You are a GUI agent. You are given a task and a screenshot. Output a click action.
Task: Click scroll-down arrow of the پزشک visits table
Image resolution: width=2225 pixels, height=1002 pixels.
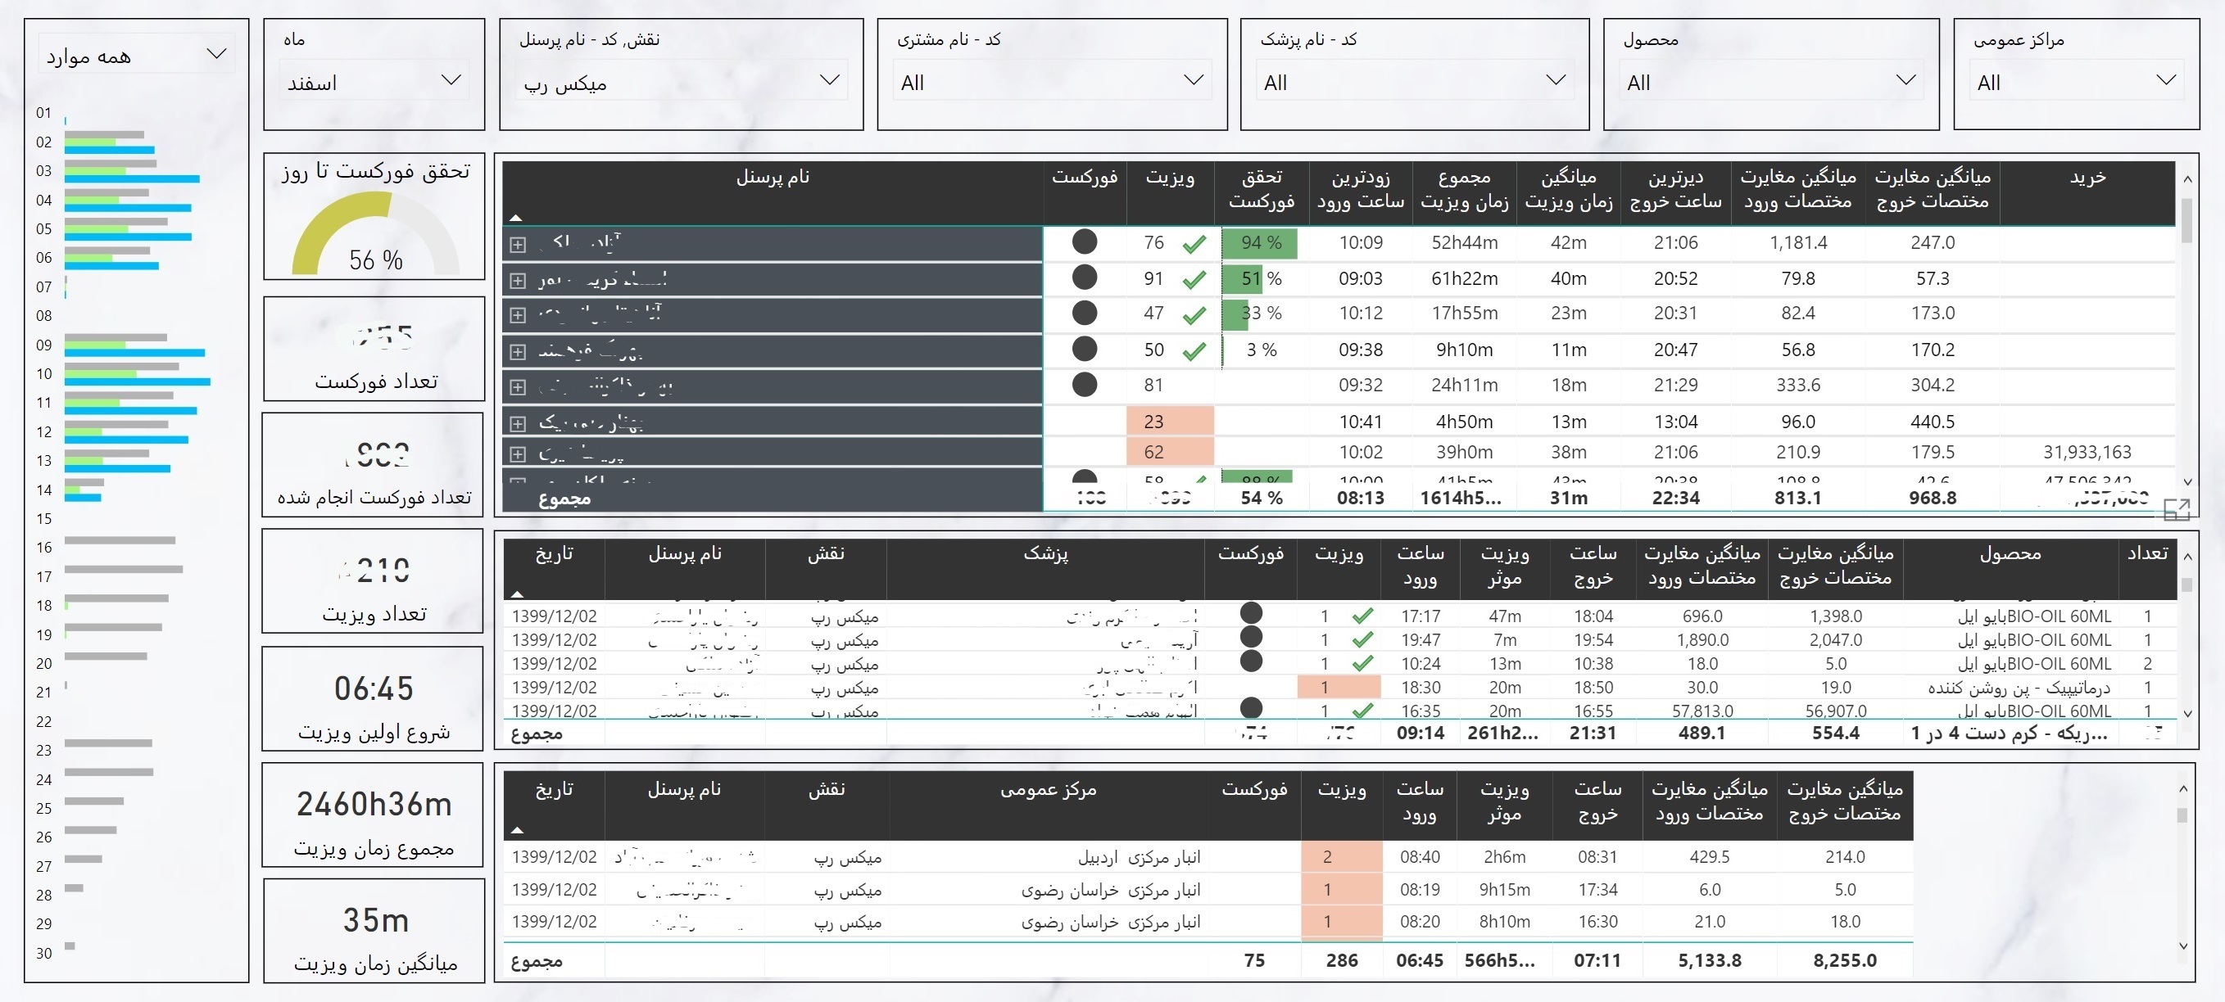click(x=2187, y=714)
